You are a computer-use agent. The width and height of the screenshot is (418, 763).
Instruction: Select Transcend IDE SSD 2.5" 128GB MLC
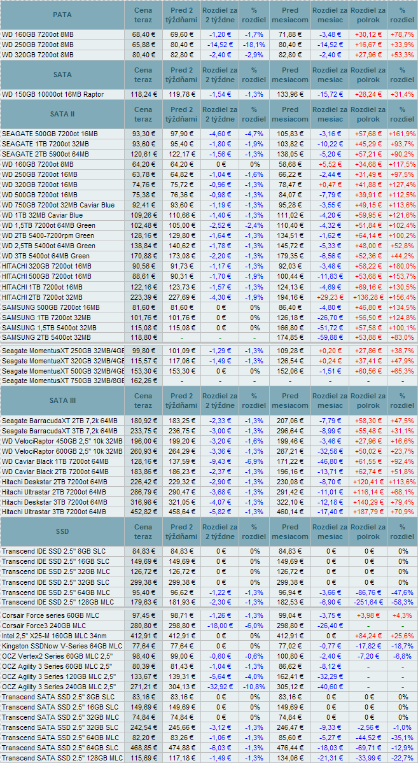(x=57, y=603)
